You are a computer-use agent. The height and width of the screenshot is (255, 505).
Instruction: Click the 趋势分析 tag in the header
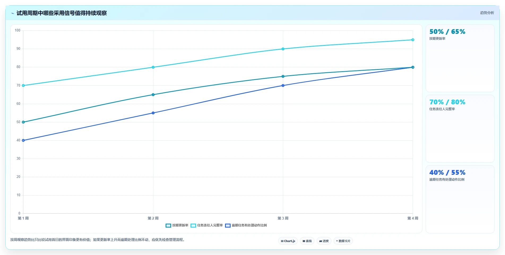(x=487, y=13)
